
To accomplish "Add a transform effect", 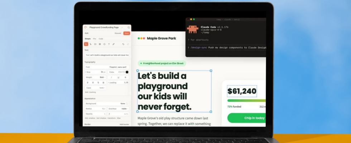I will click(x=112, y=118).
